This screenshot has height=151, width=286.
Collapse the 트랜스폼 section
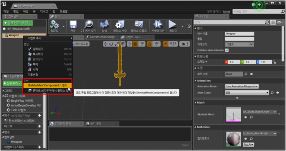(x=195, y=56)
